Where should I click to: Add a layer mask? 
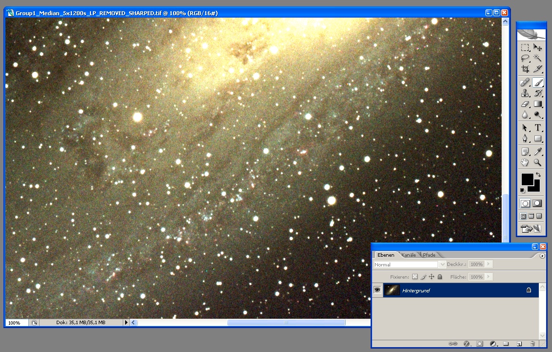[x=480, y=344]
